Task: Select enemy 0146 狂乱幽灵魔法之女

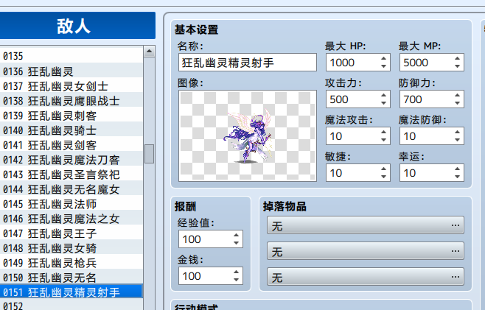Action: [71, 219]
